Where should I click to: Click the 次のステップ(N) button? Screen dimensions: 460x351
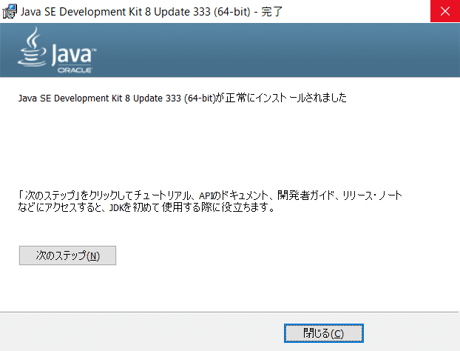pyautogui.click(x=67, y=255)
